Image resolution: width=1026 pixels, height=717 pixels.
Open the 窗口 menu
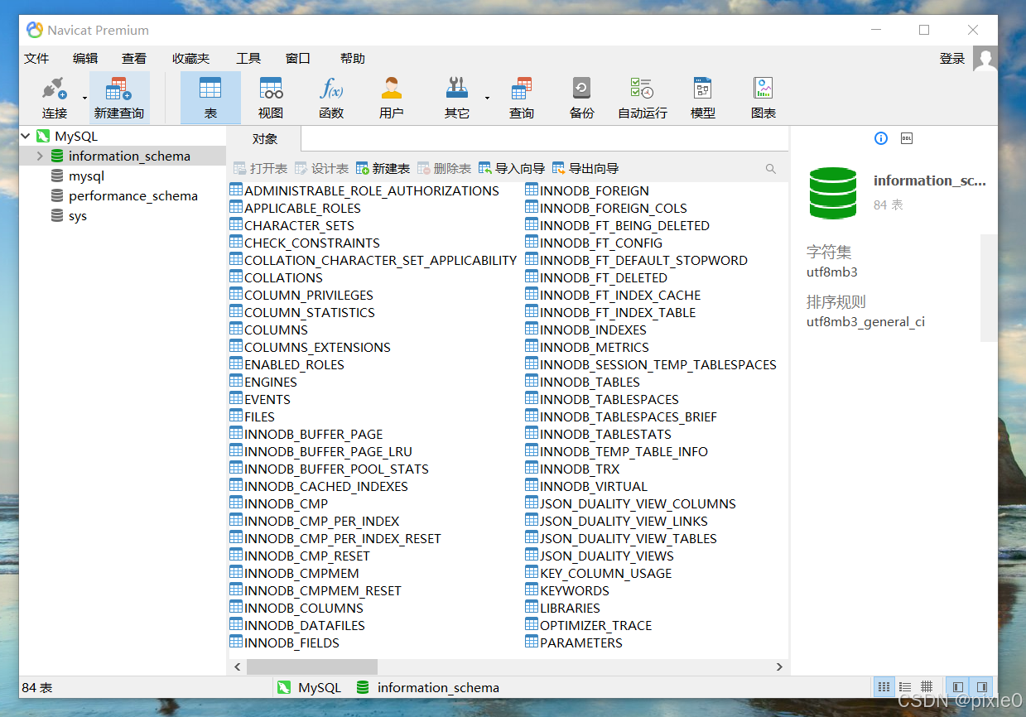click(x=298, y=59)
